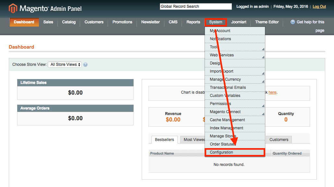Click the Dashboard page heading
Viewport: 334px width, 187px height.
pyautogui.click(x=21, y=47)
